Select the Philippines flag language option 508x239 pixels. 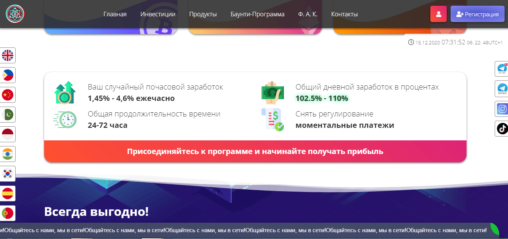8,75
